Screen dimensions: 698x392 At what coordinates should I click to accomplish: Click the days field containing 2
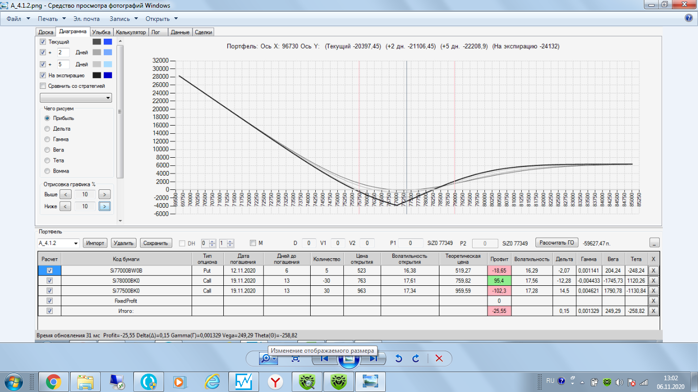(x=63, y=53)
